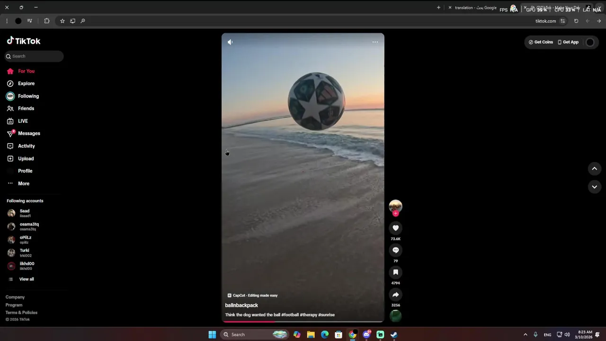Click the browser reload button
Image resolution: width=606 pixels, height=341 pixels.
pyautogui.click(x=576, y=21)
